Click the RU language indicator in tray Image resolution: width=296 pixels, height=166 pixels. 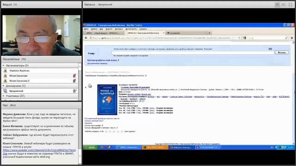pyautogui.click(x=272, y=148)
